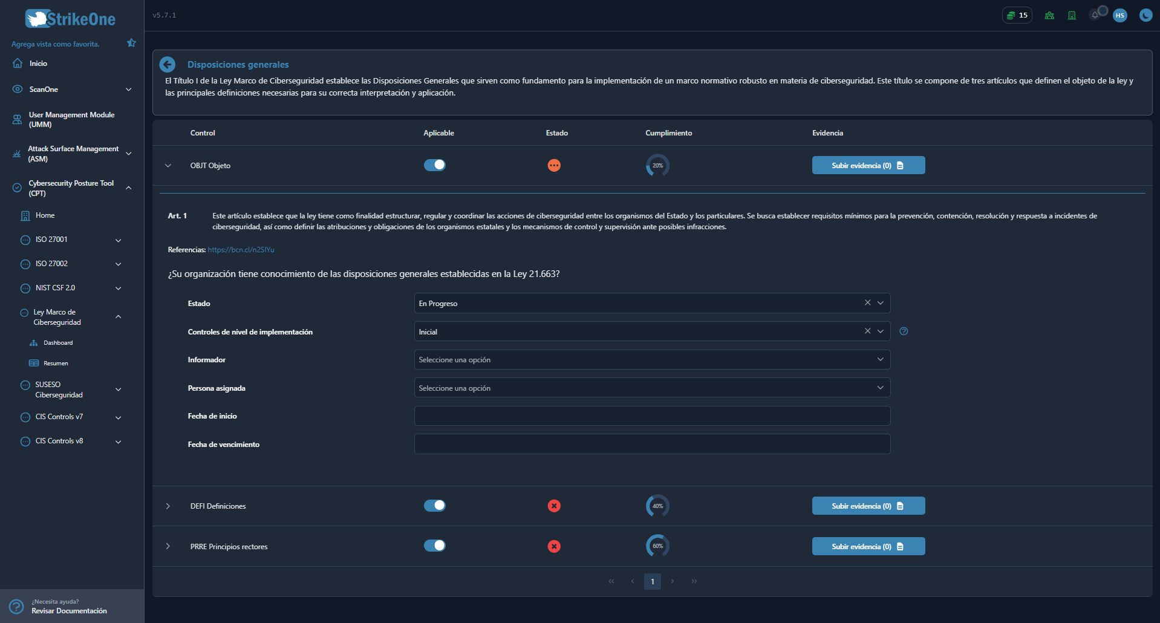
Task: Open Revisar Documentación help link
Action: (x=69, y=611)
